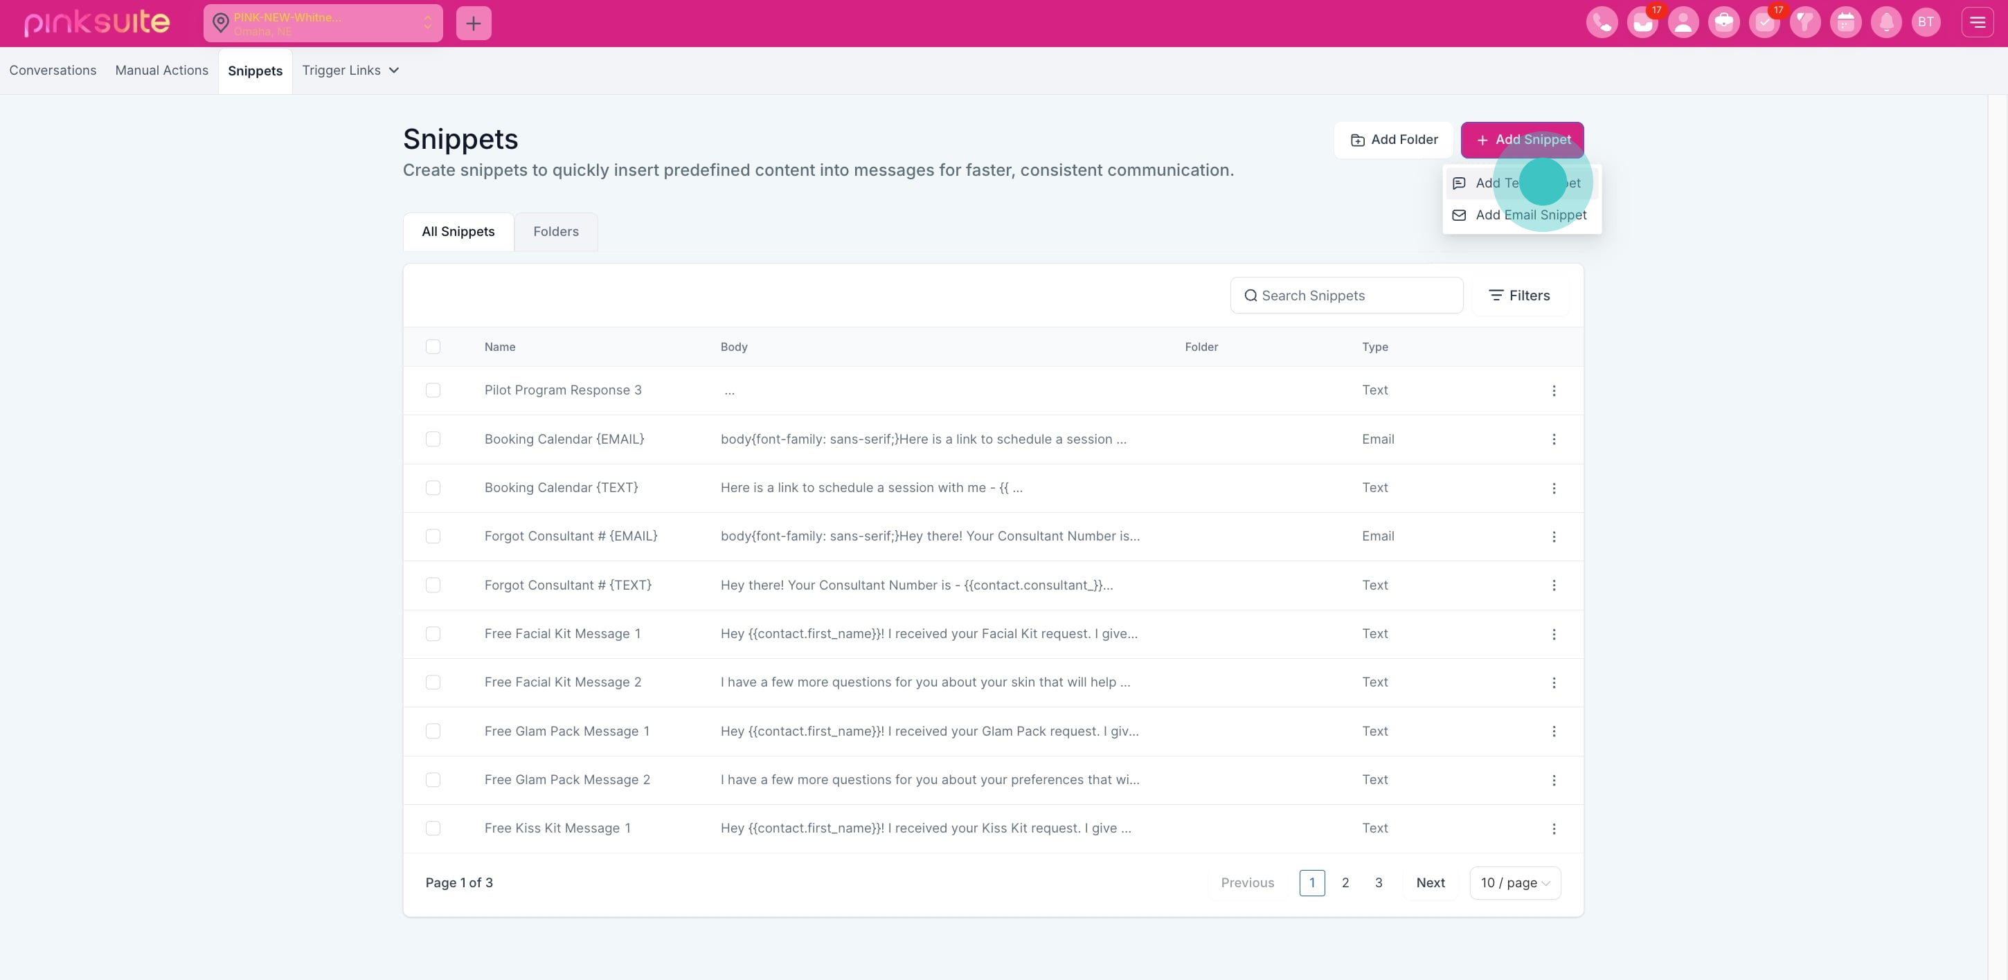The image size is (2008, 980).
Task: Open the funnel filter icon in header
Action: tap(1804, 23)
